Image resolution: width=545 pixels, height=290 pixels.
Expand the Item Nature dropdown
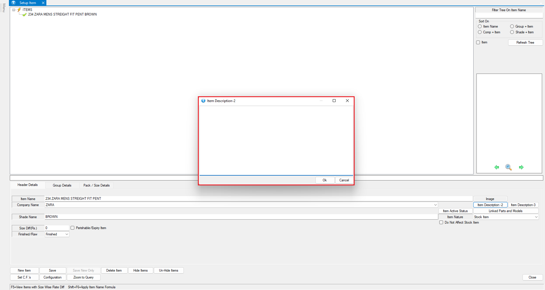536,217
